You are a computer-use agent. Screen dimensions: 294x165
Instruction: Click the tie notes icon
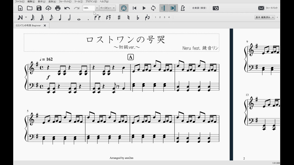(98, 18)
